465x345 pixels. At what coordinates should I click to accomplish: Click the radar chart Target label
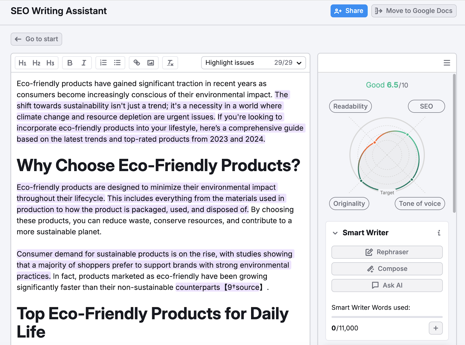[387, 193]
